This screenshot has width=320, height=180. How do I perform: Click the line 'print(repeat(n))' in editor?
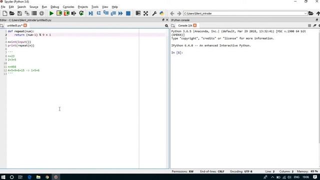21,45
